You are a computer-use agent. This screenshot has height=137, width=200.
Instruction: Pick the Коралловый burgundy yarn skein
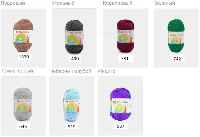pyautogui.click(x=125, y=38)
